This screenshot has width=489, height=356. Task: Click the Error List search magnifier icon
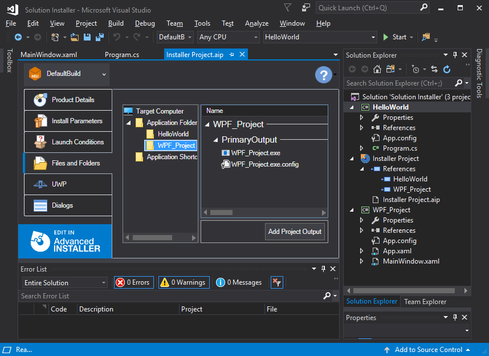(x=327, y=296)
